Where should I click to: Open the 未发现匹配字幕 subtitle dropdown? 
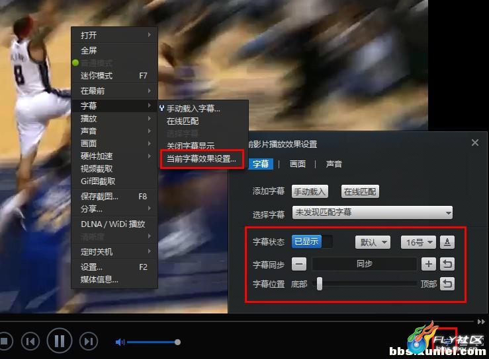(x=373, y=212)
